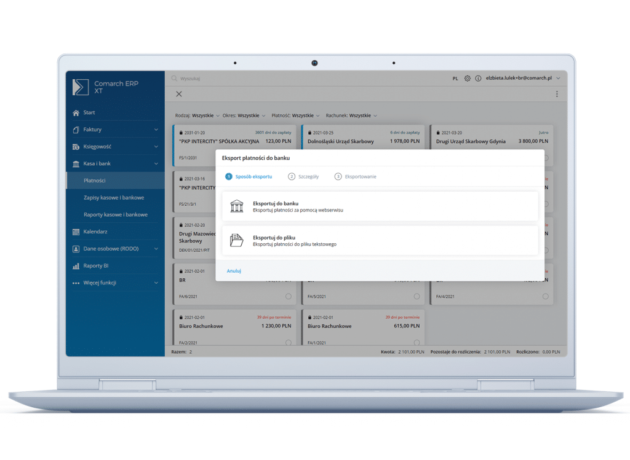630x460 pixels.
Task: Click the Anuluj link in dialog
Action: tap(234, 271)
